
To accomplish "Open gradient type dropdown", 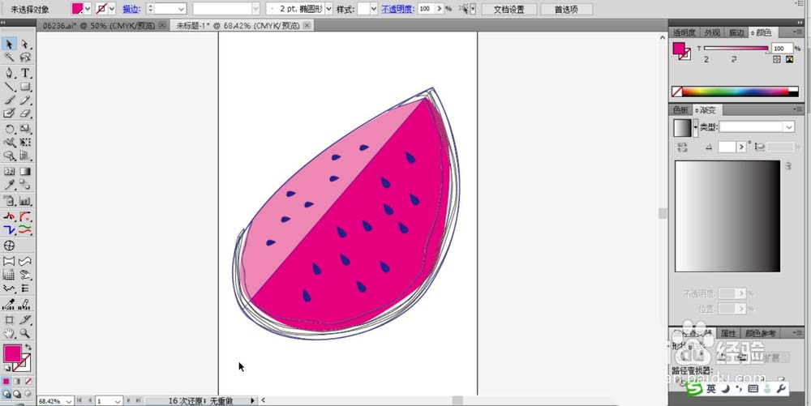I will 788,127.
